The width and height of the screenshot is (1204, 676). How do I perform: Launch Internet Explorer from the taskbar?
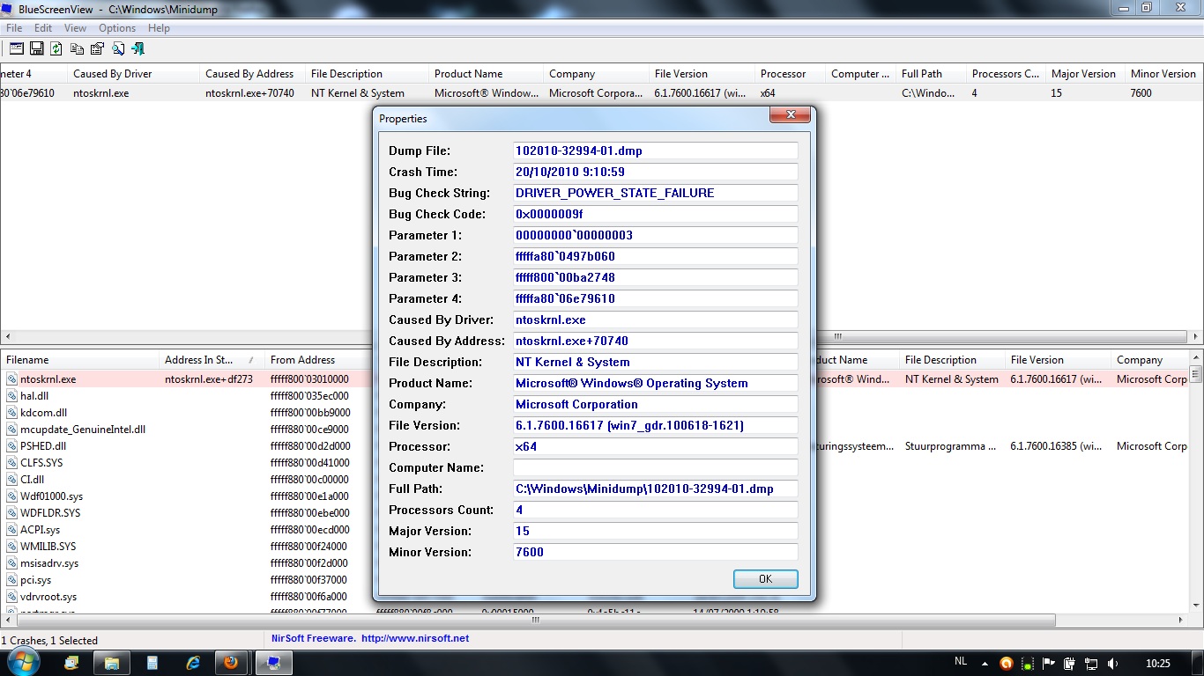coord(192,663)
